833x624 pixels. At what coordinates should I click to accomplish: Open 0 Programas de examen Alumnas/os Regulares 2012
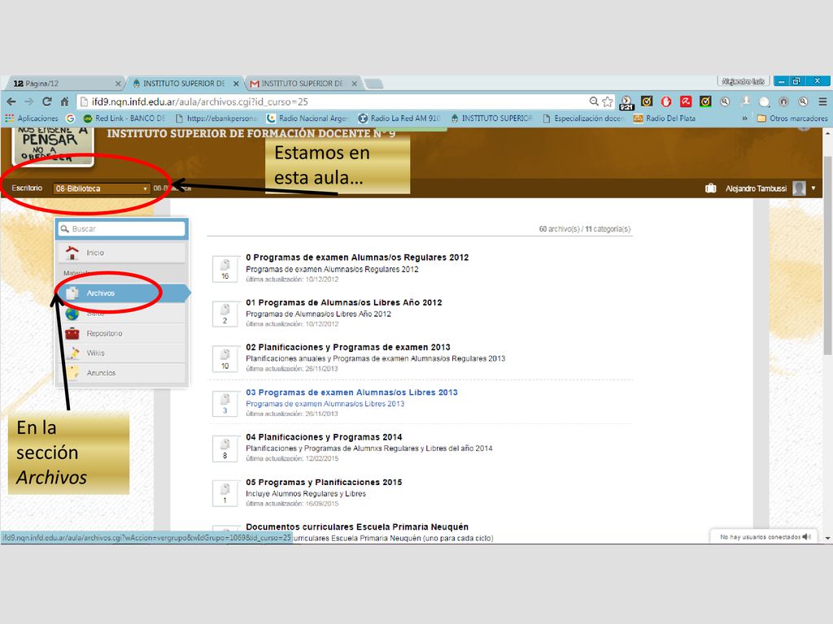click(357, 258)
